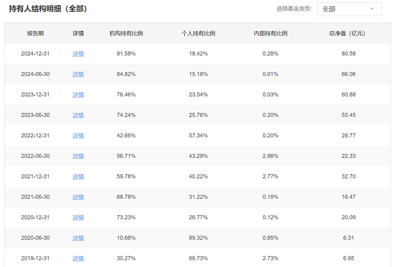397x267 pixels.
Task: Click the 个人持有比例 column header
Action: 198,33
